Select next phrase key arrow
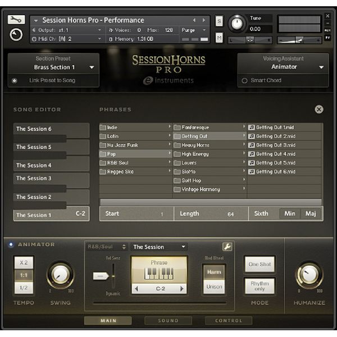The height and width of the screenshot is (337, 337). (182, 289)
